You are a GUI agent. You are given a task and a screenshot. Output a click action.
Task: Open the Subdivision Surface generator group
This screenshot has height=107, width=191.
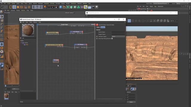(x=68, y=7)
